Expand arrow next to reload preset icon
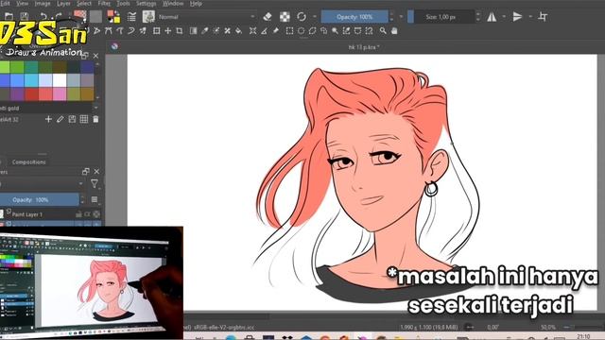Screen dimensions: 605x340 point(315,17)
